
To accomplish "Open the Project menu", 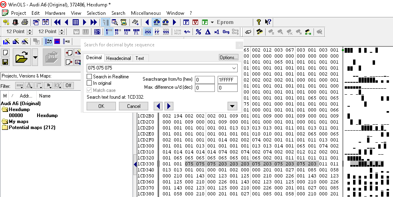I will (18, 13).
